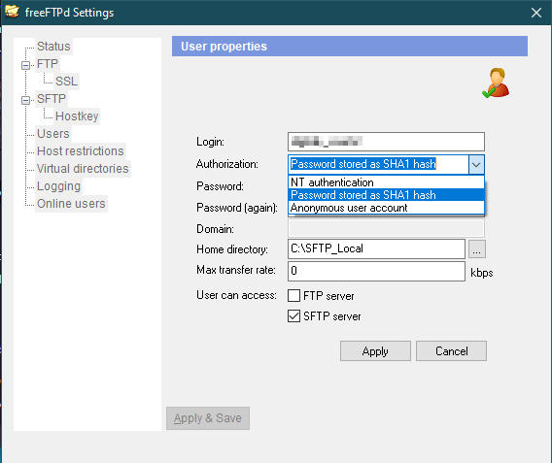The width and height of the screenshot is (552, 463).
Task: Click the Cancel button
Action: (x=451, y=350)
